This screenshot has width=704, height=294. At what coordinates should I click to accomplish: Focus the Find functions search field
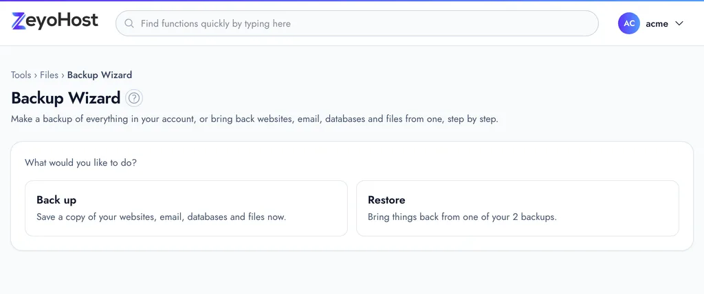click(357, 23)
